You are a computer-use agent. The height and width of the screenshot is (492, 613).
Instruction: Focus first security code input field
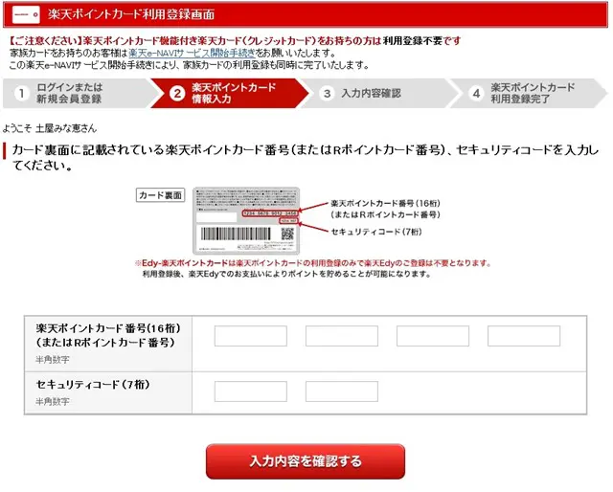coord(251,391)
